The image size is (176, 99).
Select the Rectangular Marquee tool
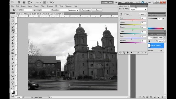coord(13,21)
